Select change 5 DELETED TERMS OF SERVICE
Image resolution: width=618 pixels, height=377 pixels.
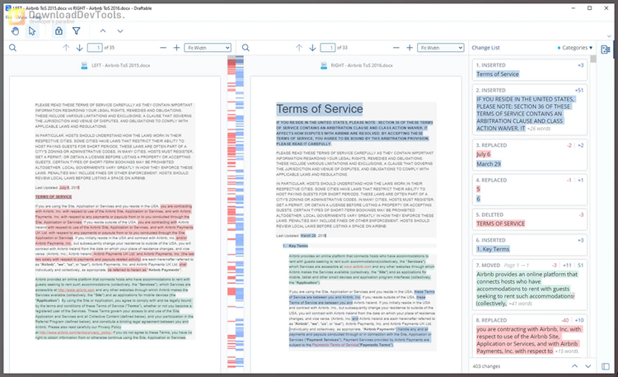(x=530, y=219)
